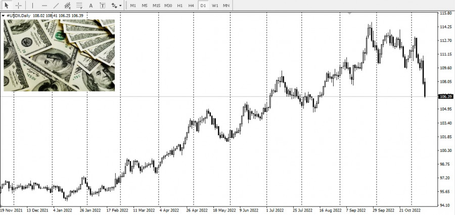Click the triangle beside #USDX,Daily
This screenshot has width=455, height=215.
coord(3,16)
